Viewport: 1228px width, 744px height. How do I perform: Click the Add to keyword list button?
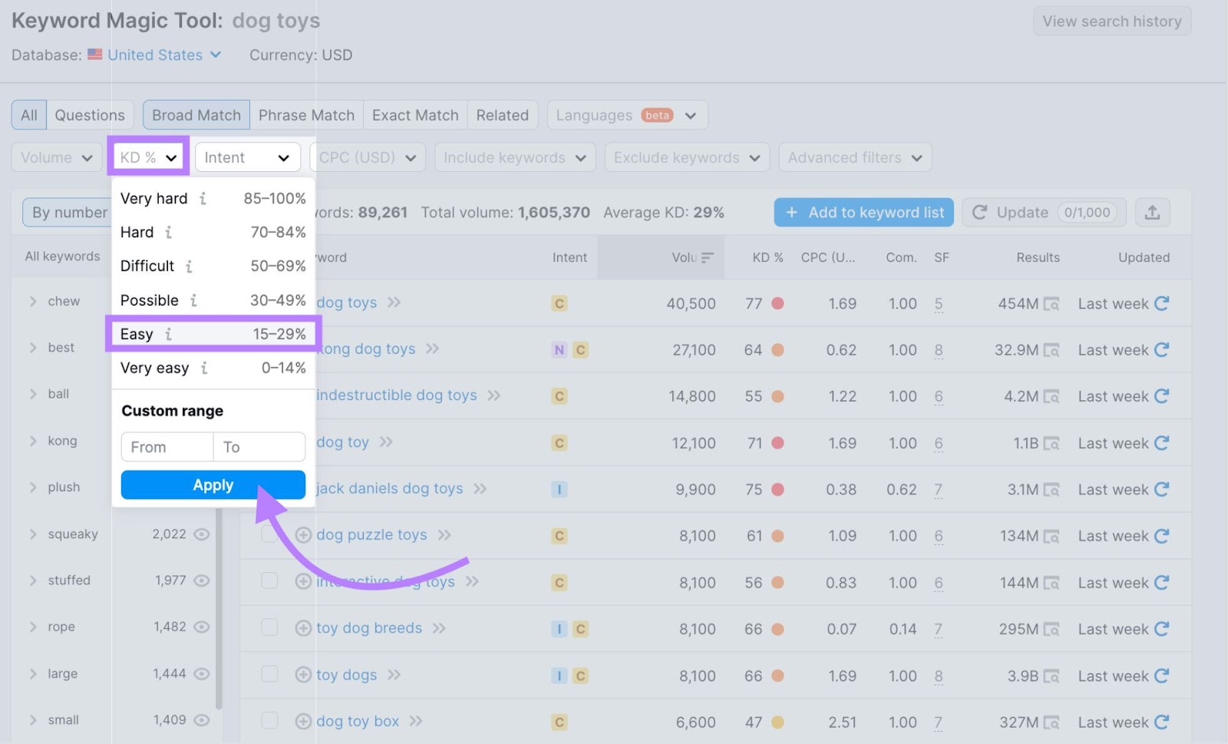pos(863,212)
